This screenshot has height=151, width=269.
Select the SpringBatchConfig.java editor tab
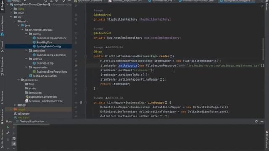(236, 1)
